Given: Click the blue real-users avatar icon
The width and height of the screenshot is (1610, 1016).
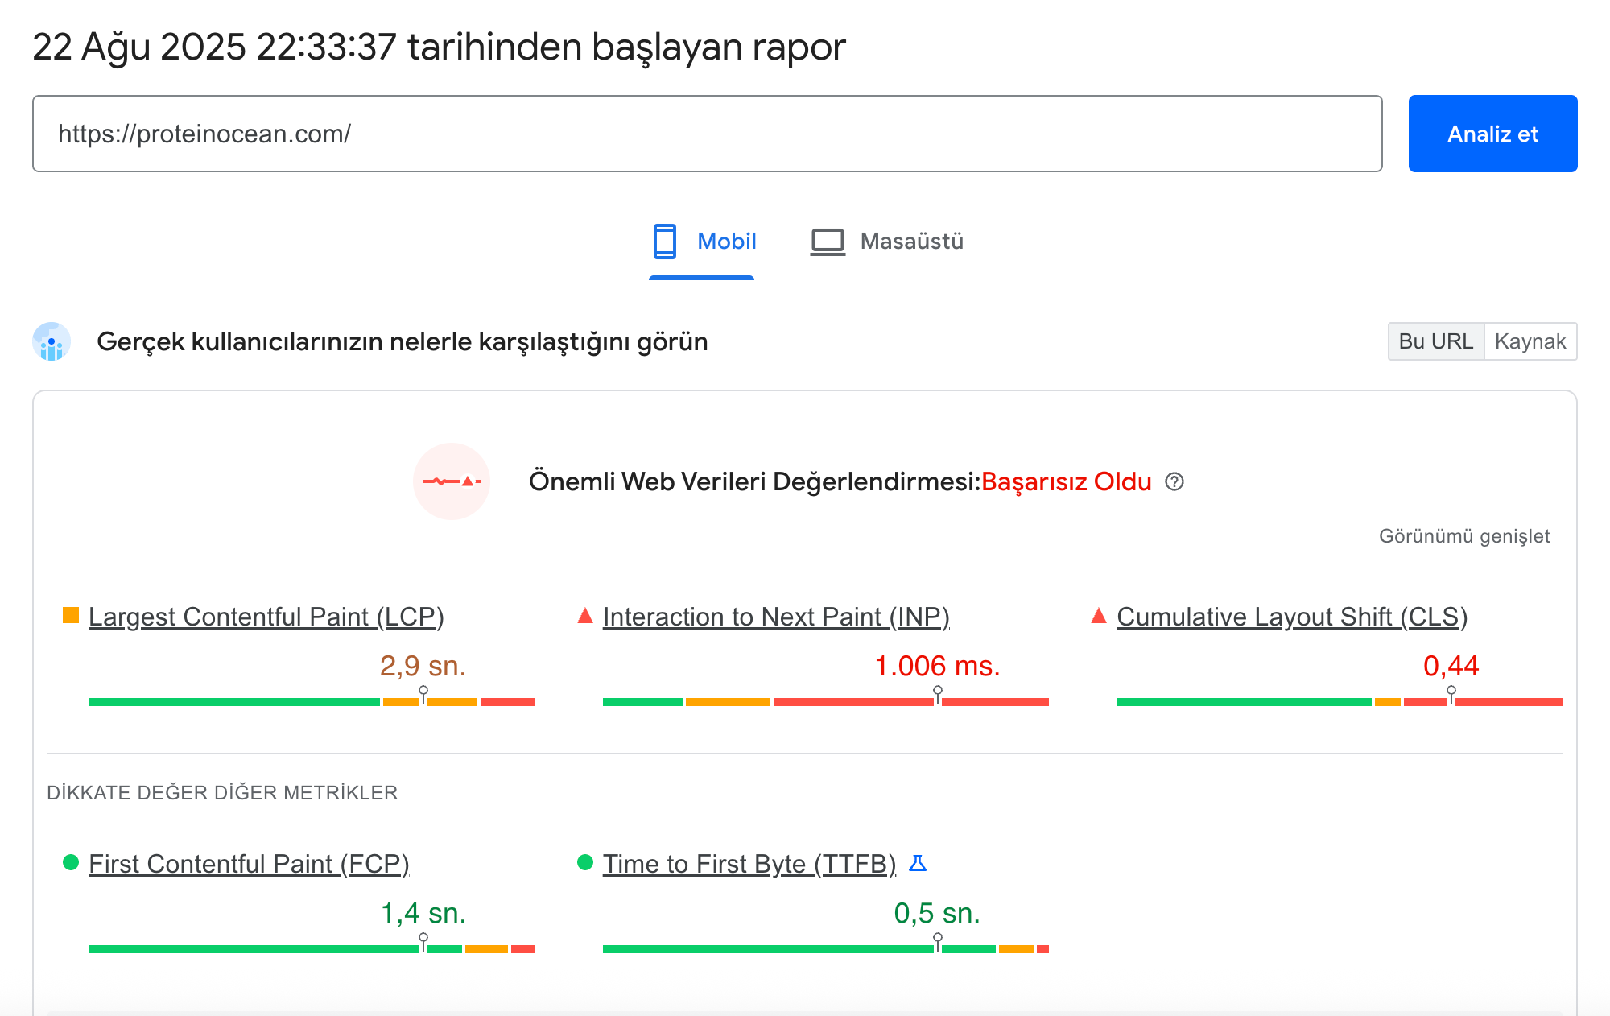Looking at the screenshot, I should 52,341.
